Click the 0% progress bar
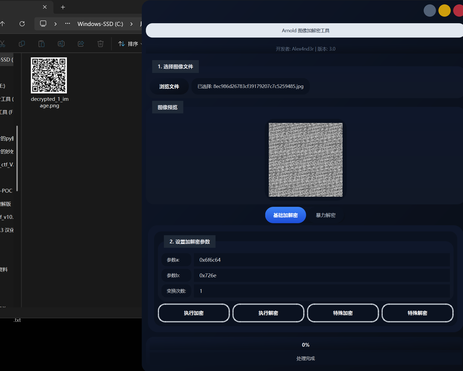Viewport: 463px width, 371px height. pos(306,345)
